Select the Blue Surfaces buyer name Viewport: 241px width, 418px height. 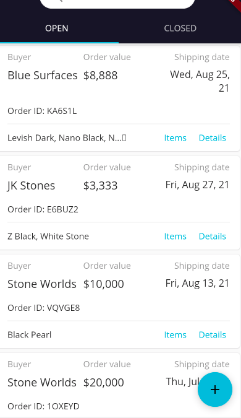click(x=43, y=76)
